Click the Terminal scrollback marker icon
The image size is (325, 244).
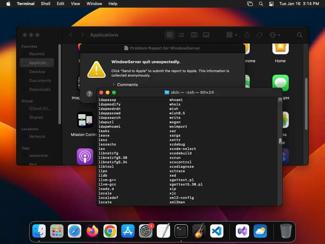(280, 99)
